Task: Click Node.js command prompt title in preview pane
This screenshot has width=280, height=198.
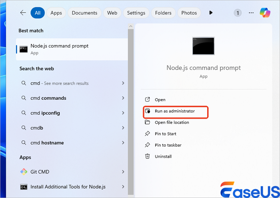Action: coord(203,68)
